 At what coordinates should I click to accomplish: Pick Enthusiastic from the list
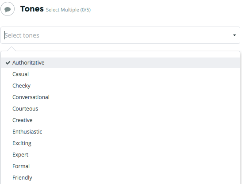click(120, 132)
